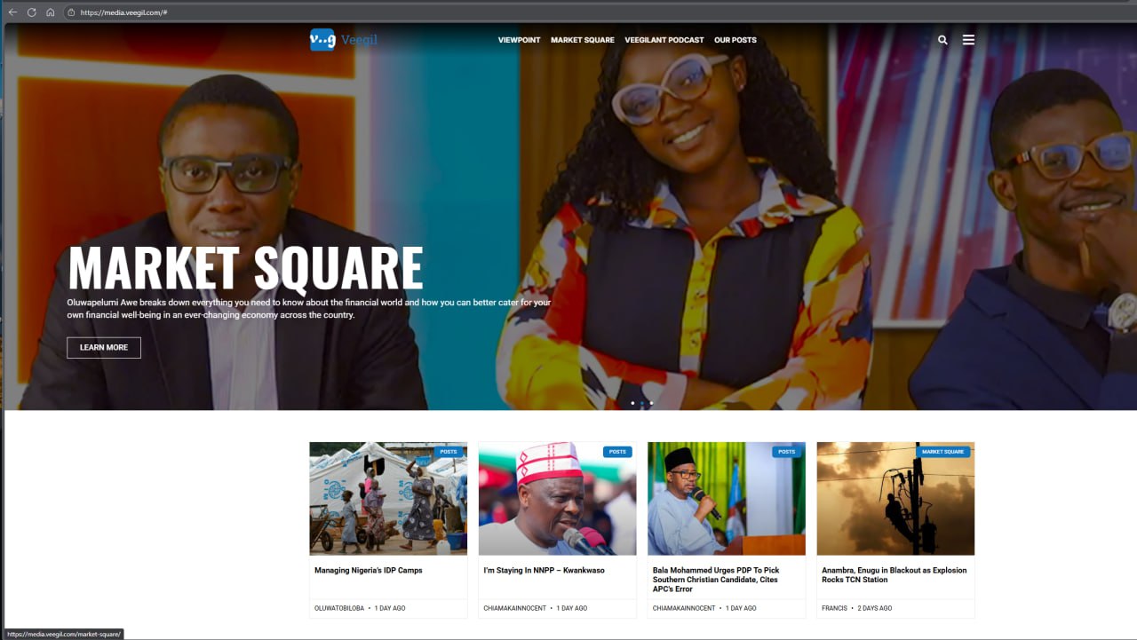Viewport: 1137px width, 640px height.
Task: Click the Market Square tag on blackout article
Action: click(x=942, y=452)
